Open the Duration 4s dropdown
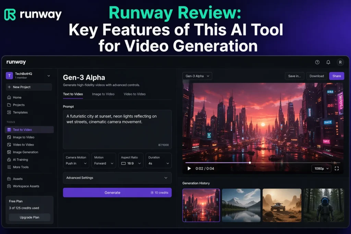The image size is (351, 234). (158, 160)
